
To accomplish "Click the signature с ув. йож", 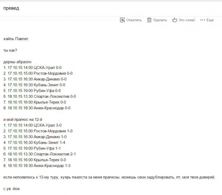I will pos(11,189).
